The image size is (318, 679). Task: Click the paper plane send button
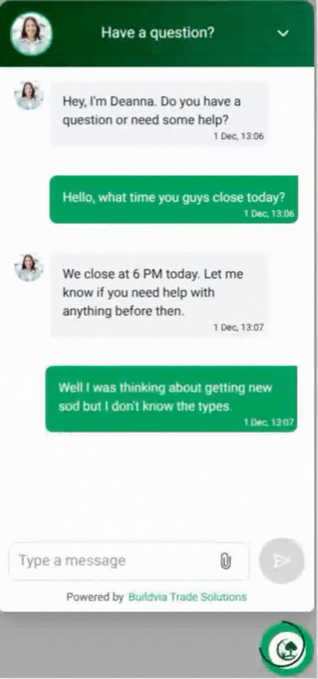click(x=282, y=561)
